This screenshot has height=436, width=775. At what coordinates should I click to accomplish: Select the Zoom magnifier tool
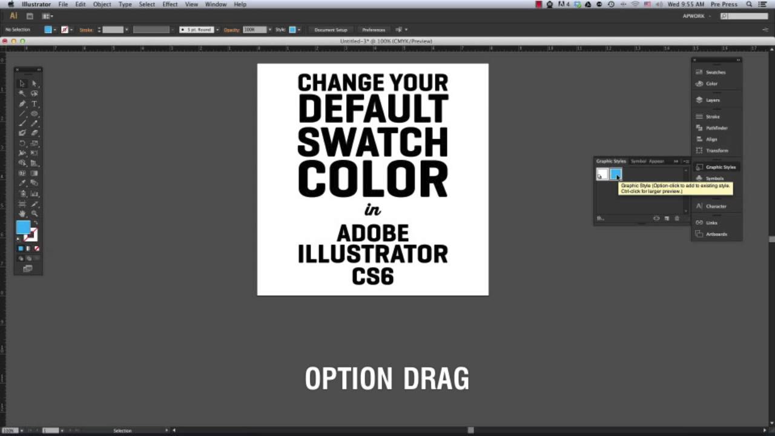34,213
